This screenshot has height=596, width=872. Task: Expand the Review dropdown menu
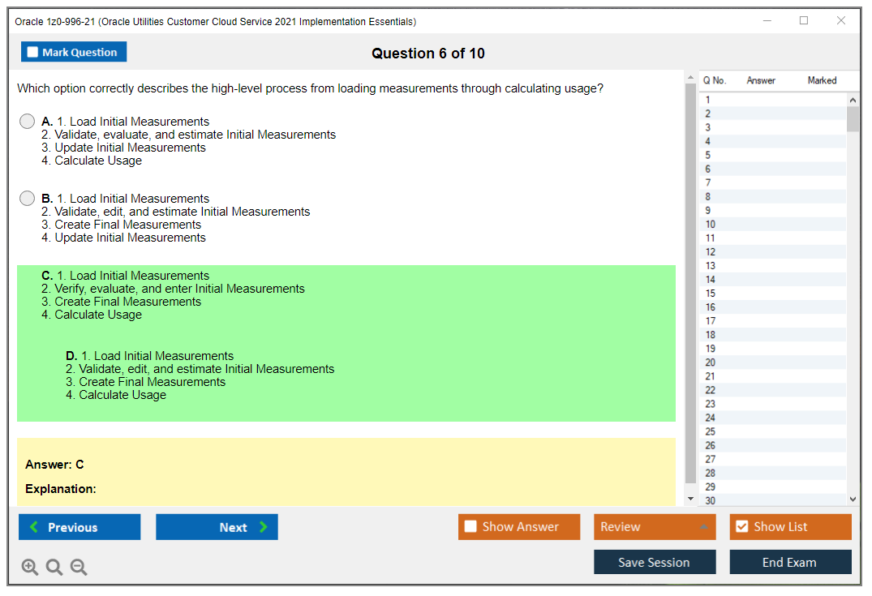pyautogui.click(x=702, y=527)
